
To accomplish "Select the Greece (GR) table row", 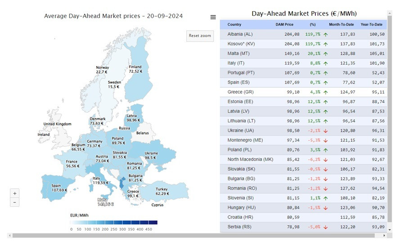I will click(x=303, y=92).
